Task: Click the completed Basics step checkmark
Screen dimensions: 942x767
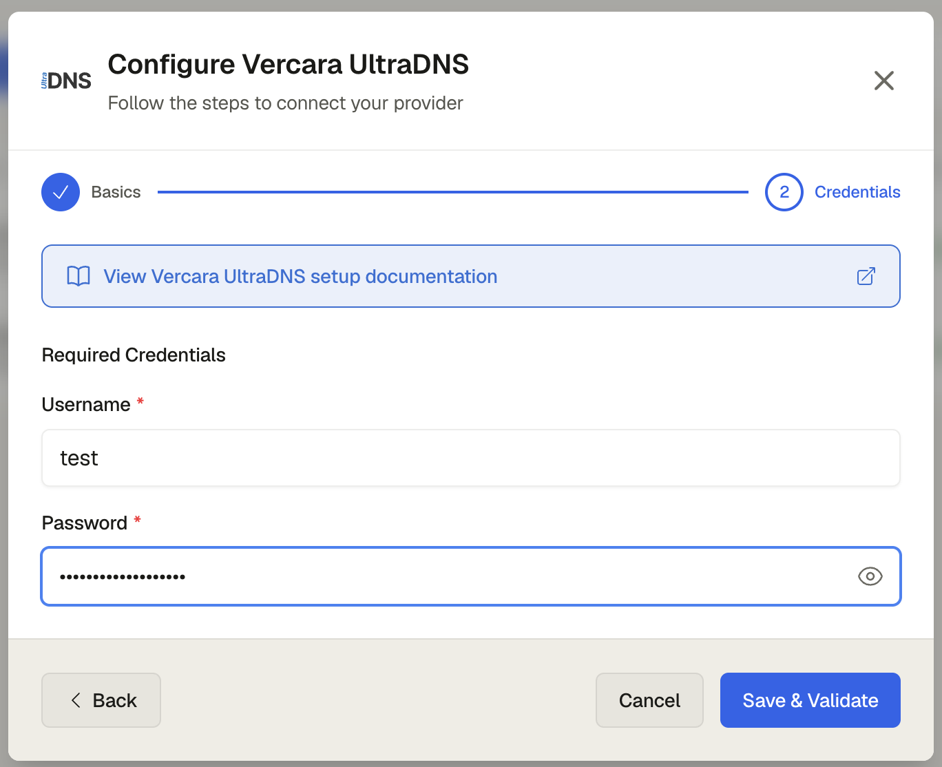Action: (61, 192)
